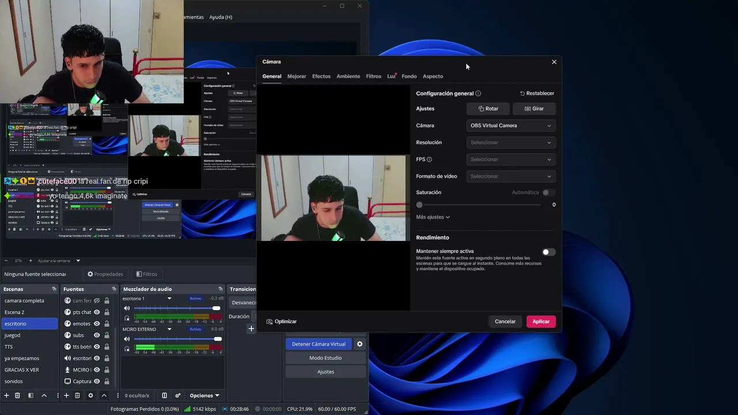738x415 pixels.
Task: Hide the subs source
Action: coord(97,335)
